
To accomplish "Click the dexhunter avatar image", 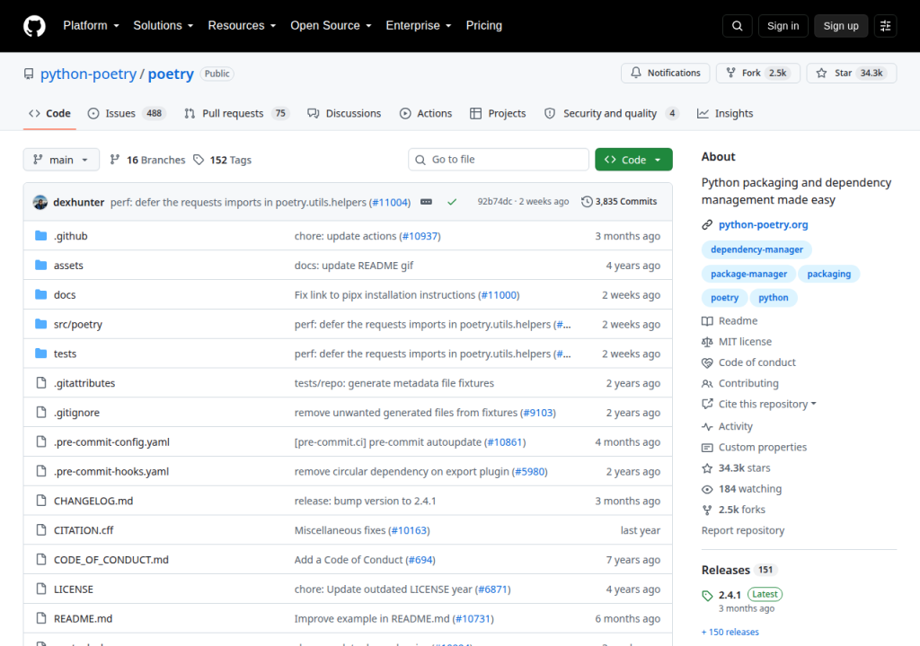I will [40, 202].
